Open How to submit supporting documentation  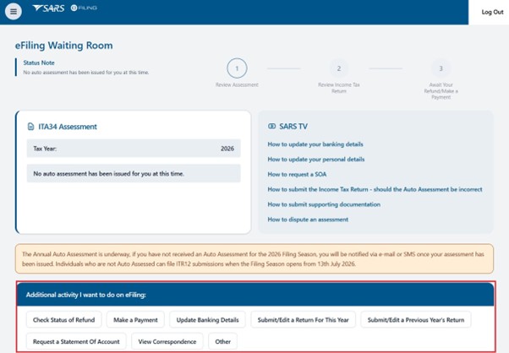324,204
